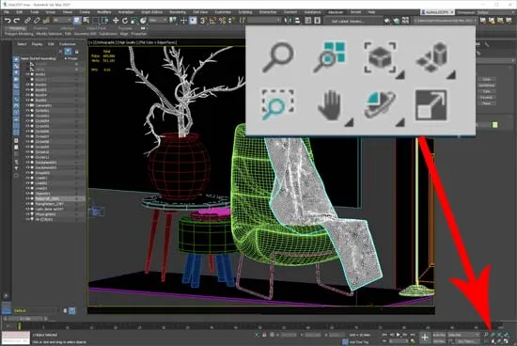Click the Redo arrow in main toolbar
This screenshot has height=346, width=517.
[x=17, y=21]
